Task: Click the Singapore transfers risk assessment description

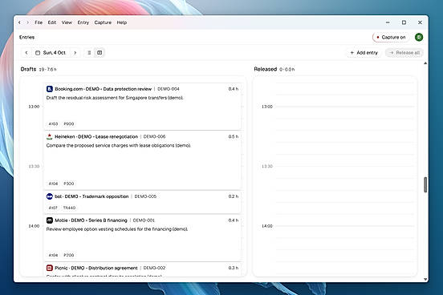Action: coord(115,98)
